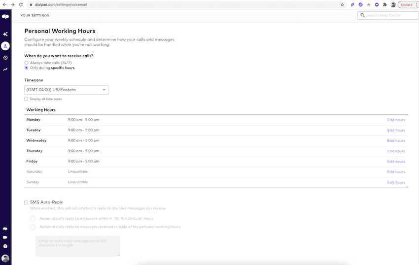Open the analytics trend icon in the sidebar
Viewport: 419px width, 265px height.
pyautogui.click(x=5, y=69)
